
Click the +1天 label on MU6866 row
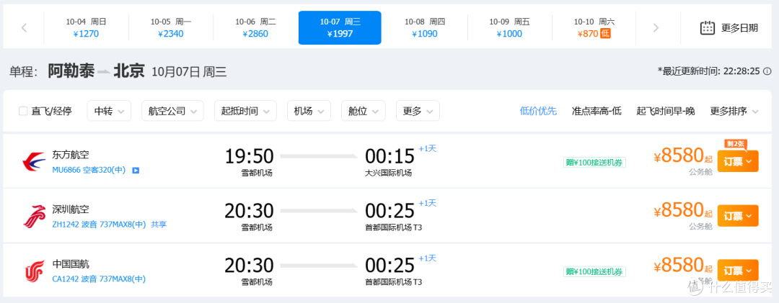(427, 148)
